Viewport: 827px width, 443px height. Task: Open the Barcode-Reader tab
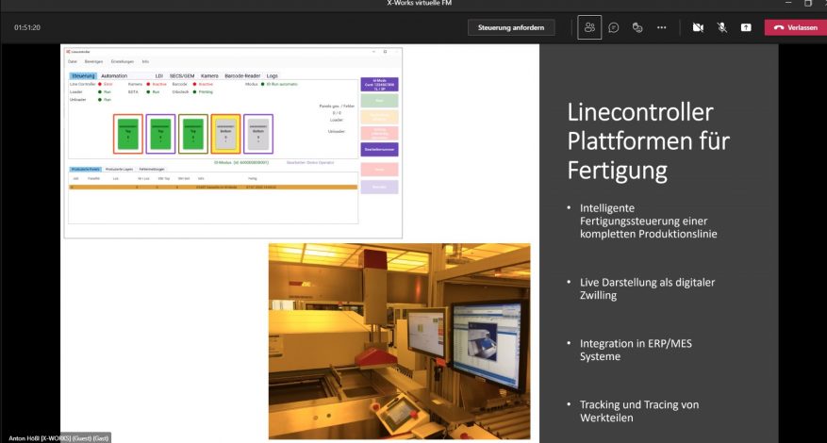click(242, 76)
